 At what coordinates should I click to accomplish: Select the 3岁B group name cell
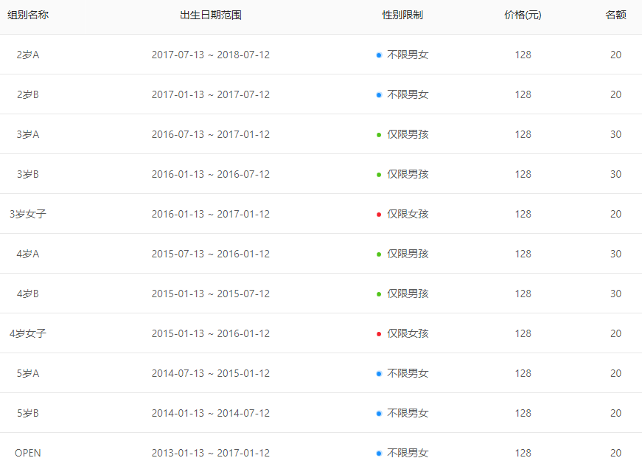click(28, 174)
